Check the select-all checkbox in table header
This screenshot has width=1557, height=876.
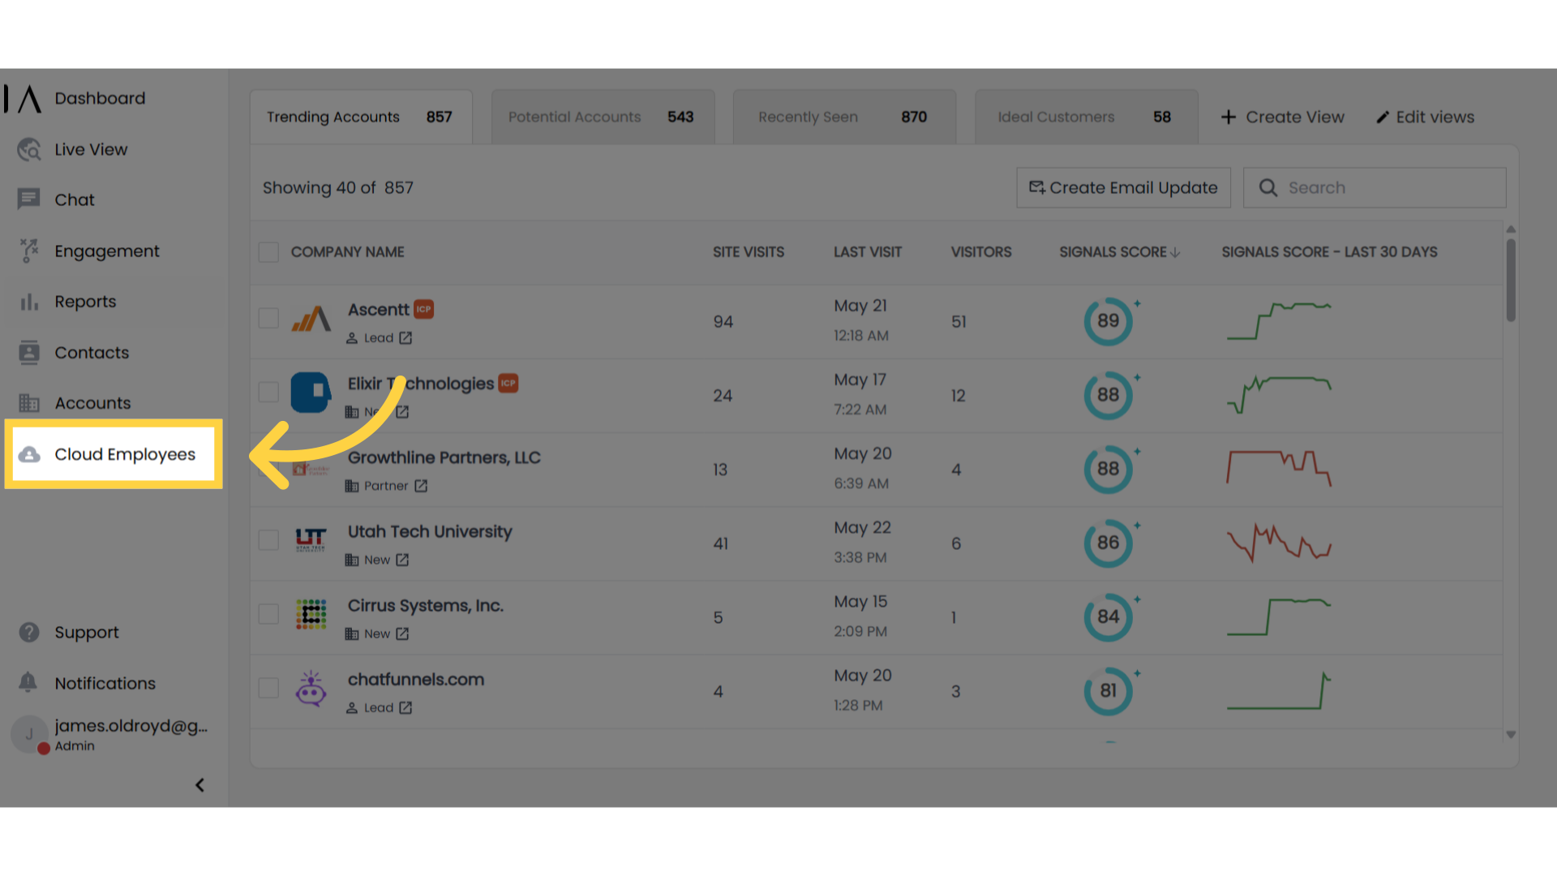[268, 252]
